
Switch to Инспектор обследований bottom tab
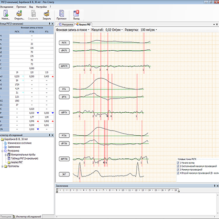[x=27, y=217]
